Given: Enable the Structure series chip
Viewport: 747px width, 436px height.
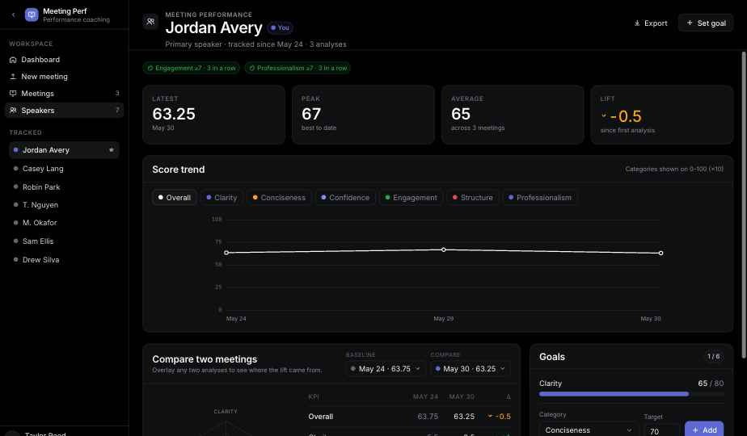Looking at the screenshot, I should pyautogui.click(x=473, y=198).
